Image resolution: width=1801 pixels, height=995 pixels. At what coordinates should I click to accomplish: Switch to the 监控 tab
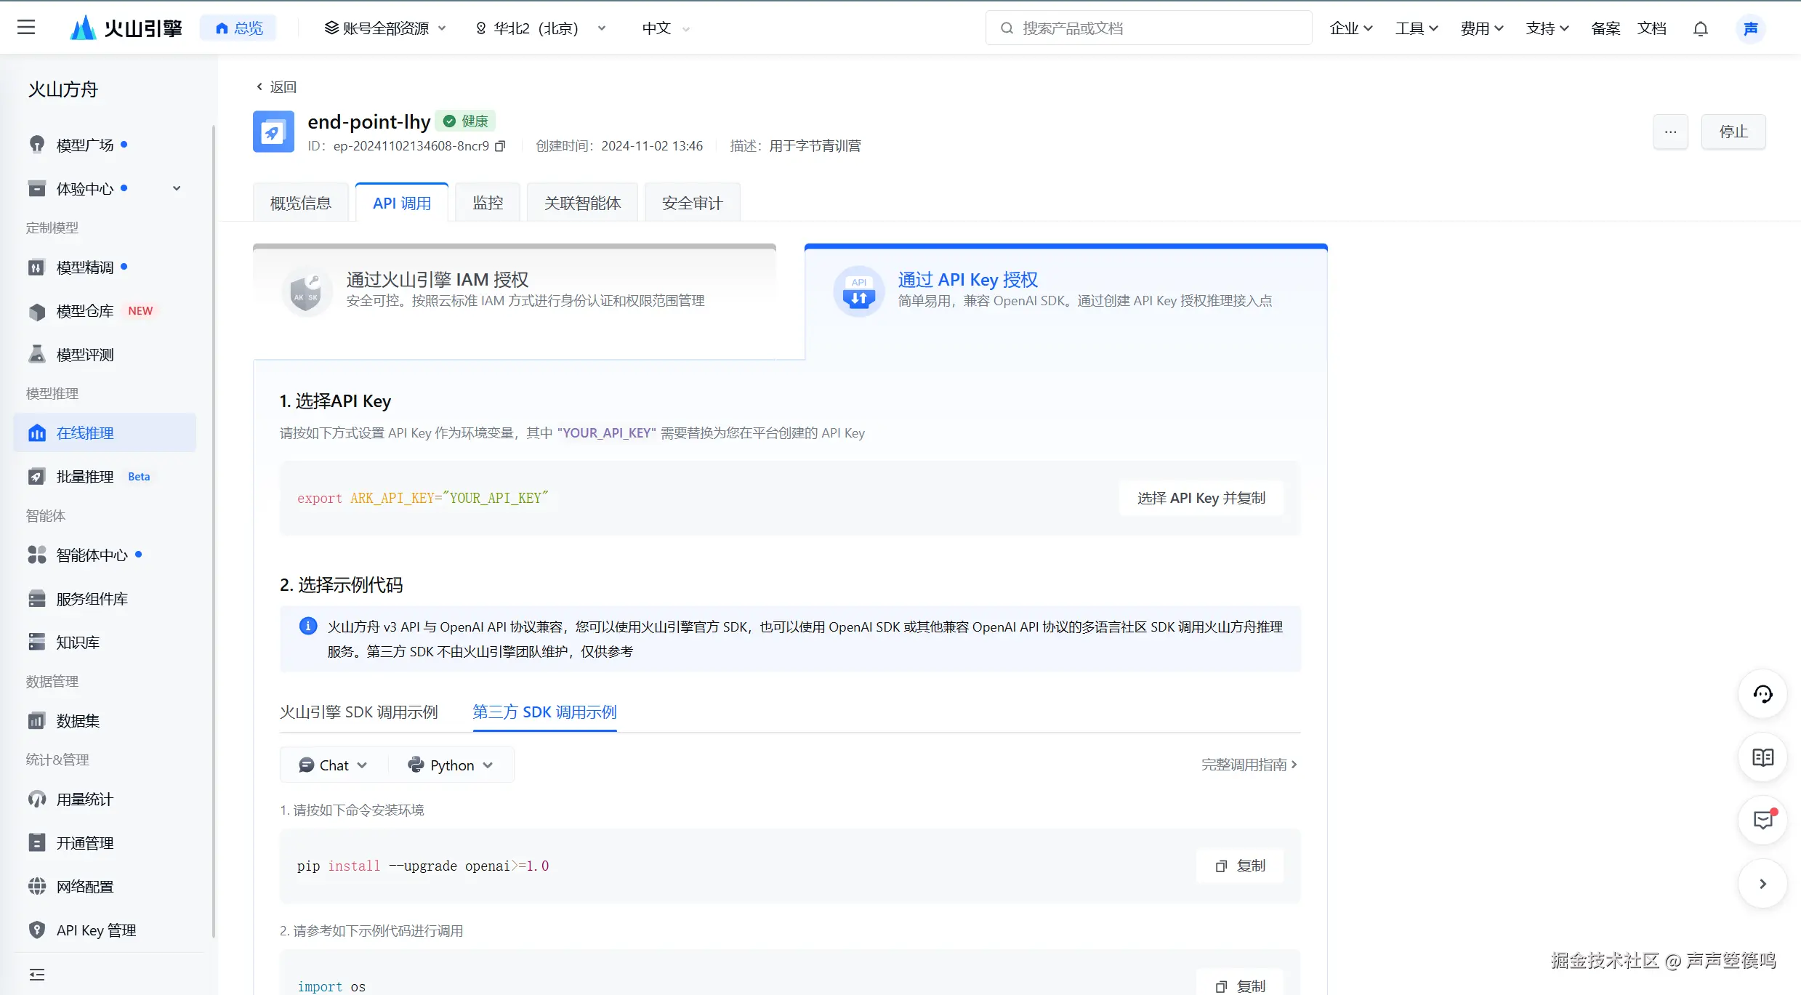click(x=488, y=204)
